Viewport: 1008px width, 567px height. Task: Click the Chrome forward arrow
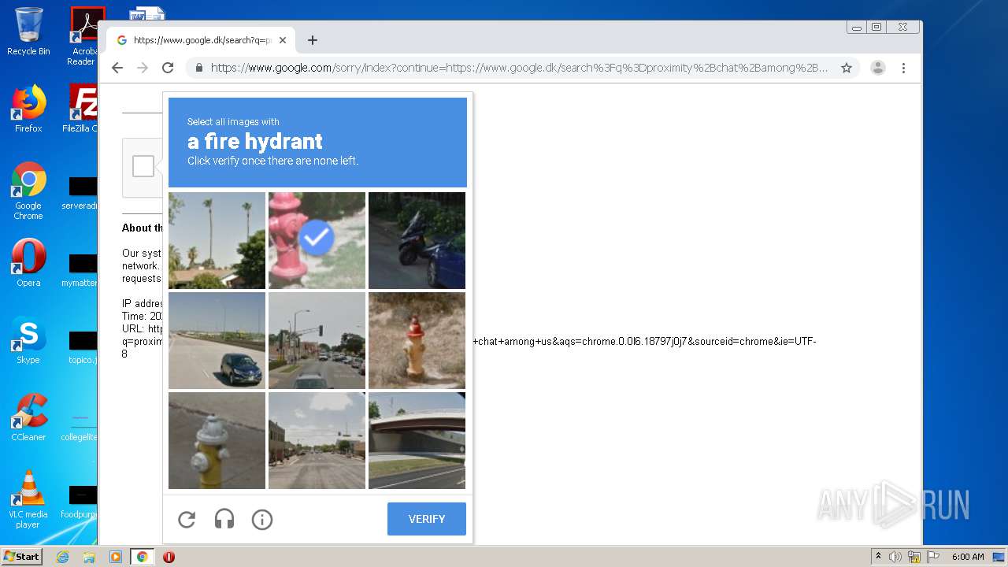[143, 68]
